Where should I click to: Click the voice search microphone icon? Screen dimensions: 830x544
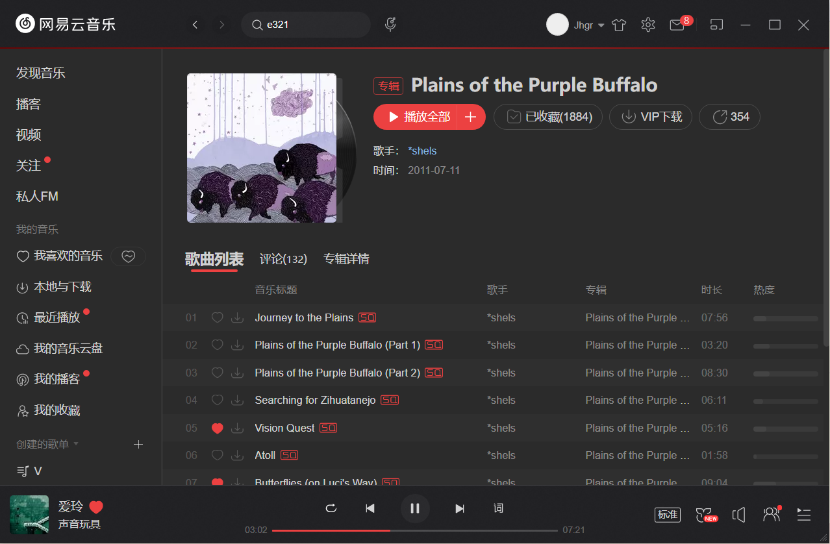click(390, 25)
